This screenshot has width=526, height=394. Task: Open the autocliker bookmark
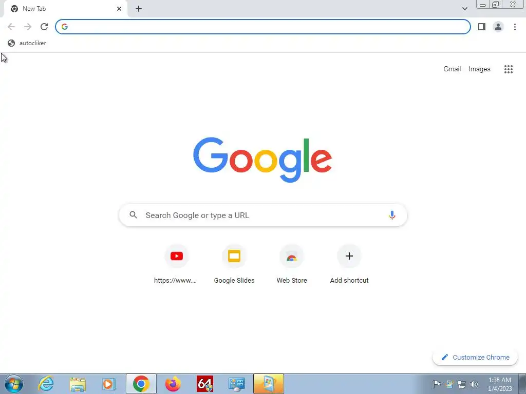[x=27, y=43]
